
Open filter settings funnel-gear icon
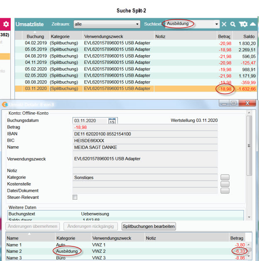click(243, 24)
